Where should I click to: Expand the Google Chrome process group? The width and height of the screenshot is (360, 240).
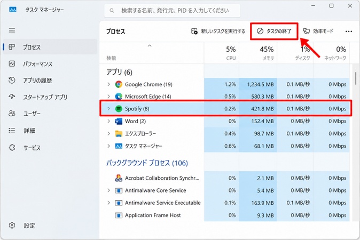[x=108, y=84]
